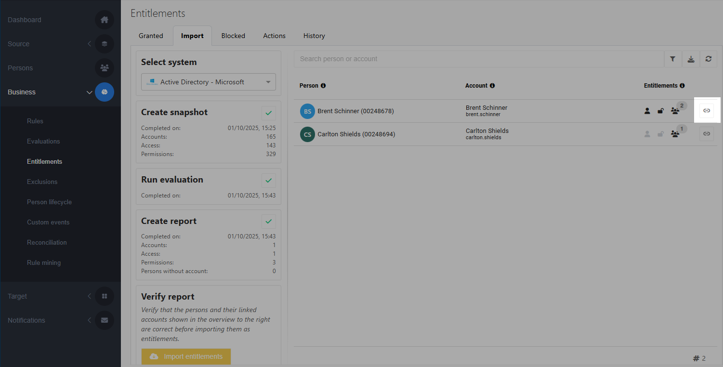Click the Run evaluation checkmark box
723x367 pixels.
[269, 181]
